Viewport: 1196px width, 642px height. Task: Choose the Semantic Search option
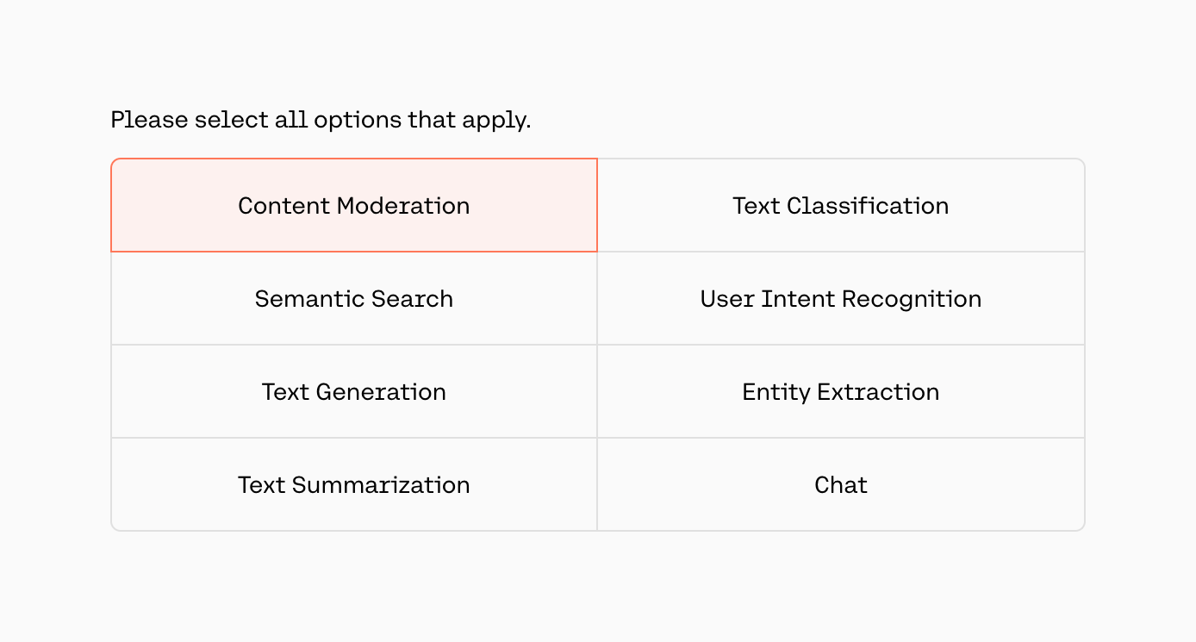[354, 299]
